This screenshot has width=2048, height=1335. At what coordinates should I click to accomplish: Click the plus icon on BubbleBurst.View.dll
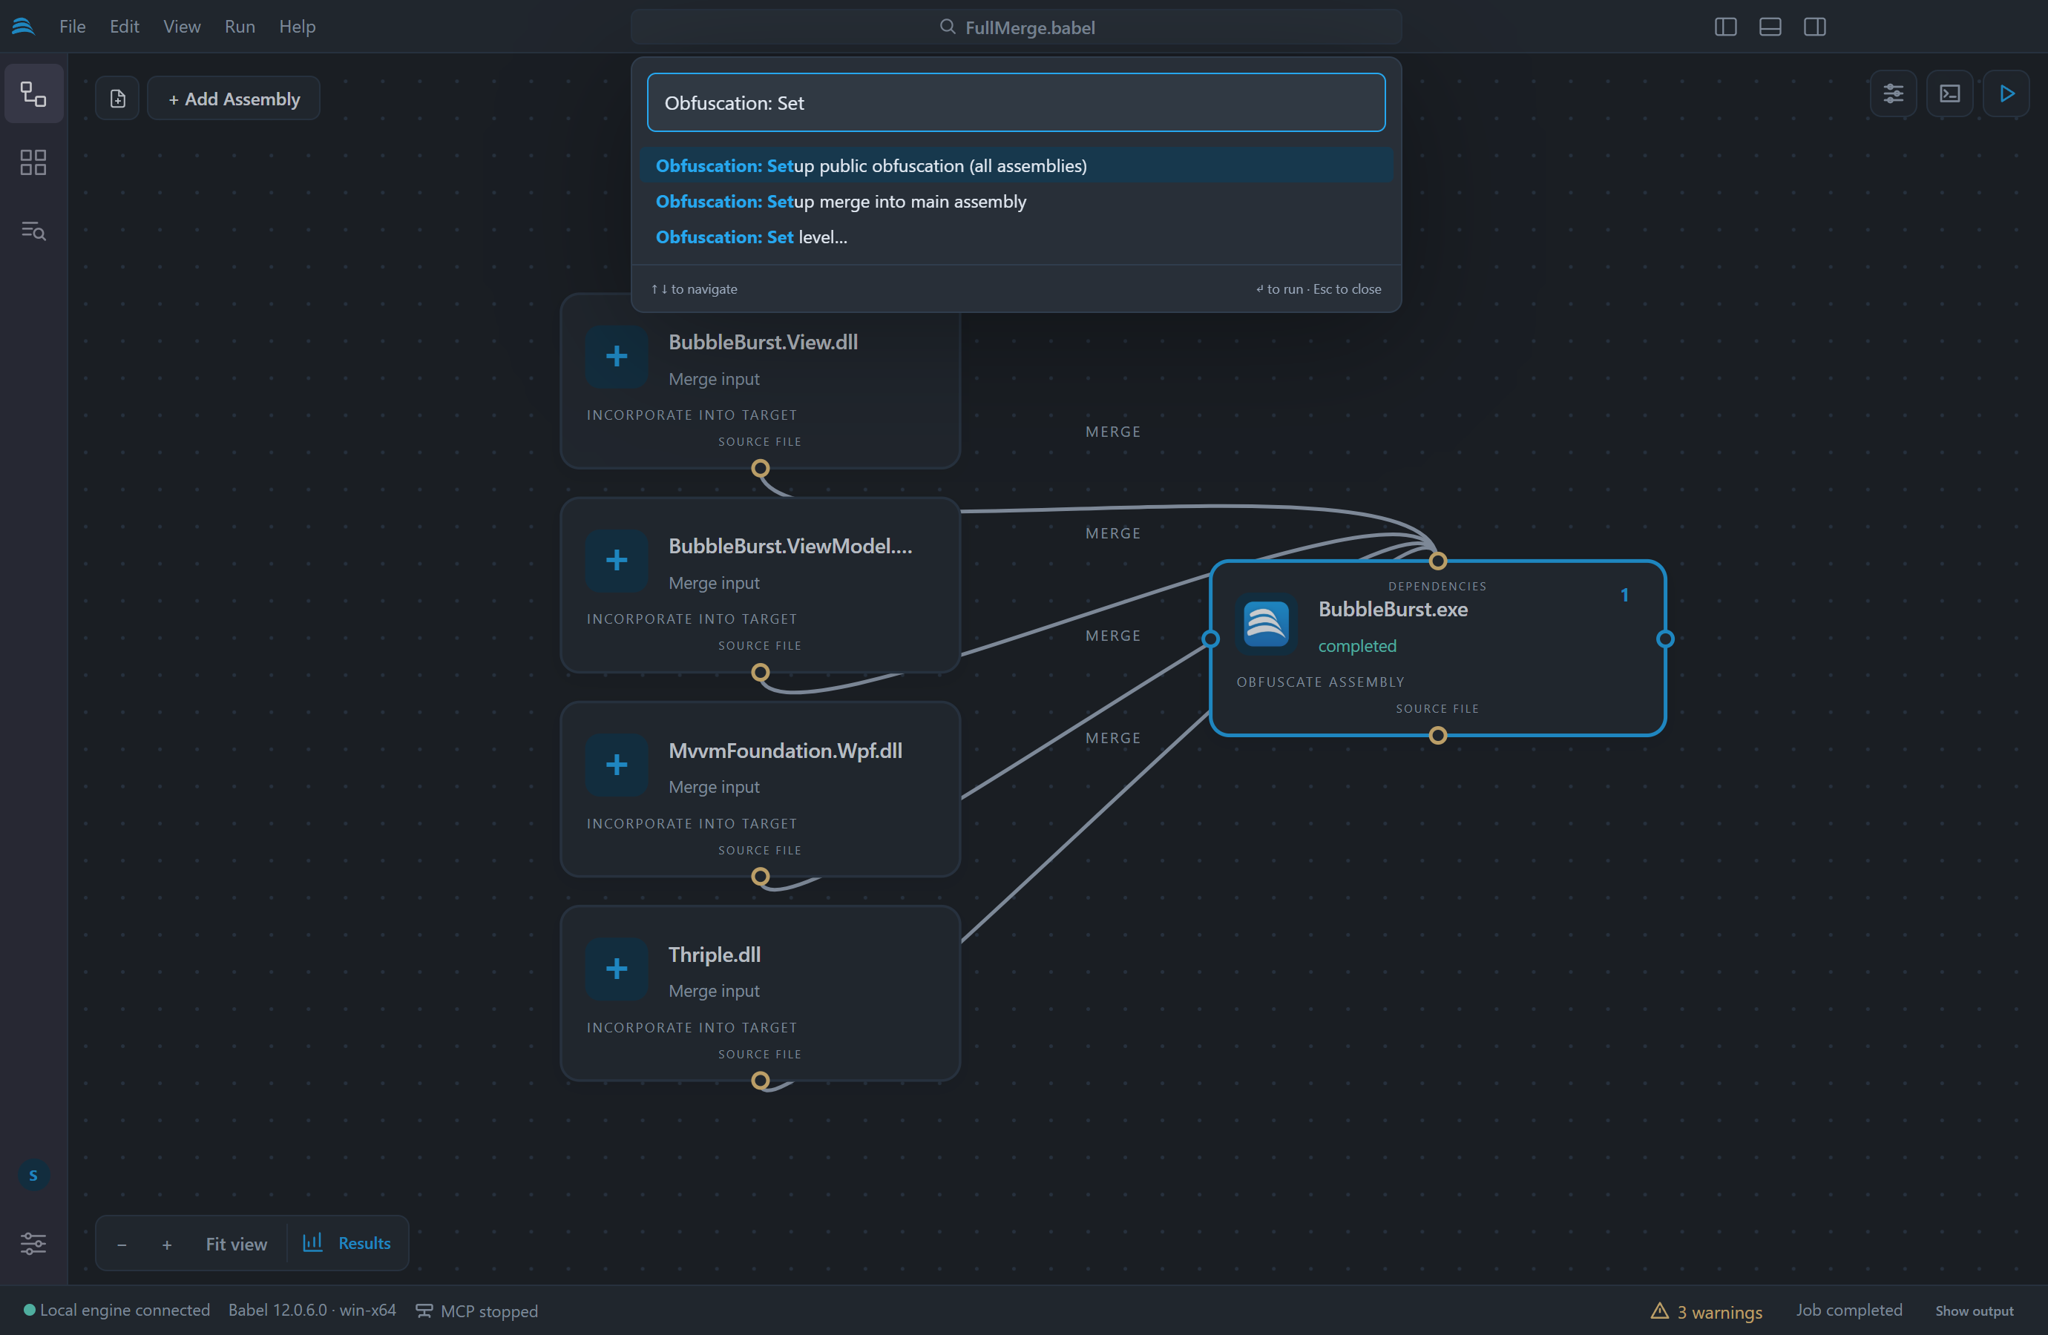(x=616, y=356)
